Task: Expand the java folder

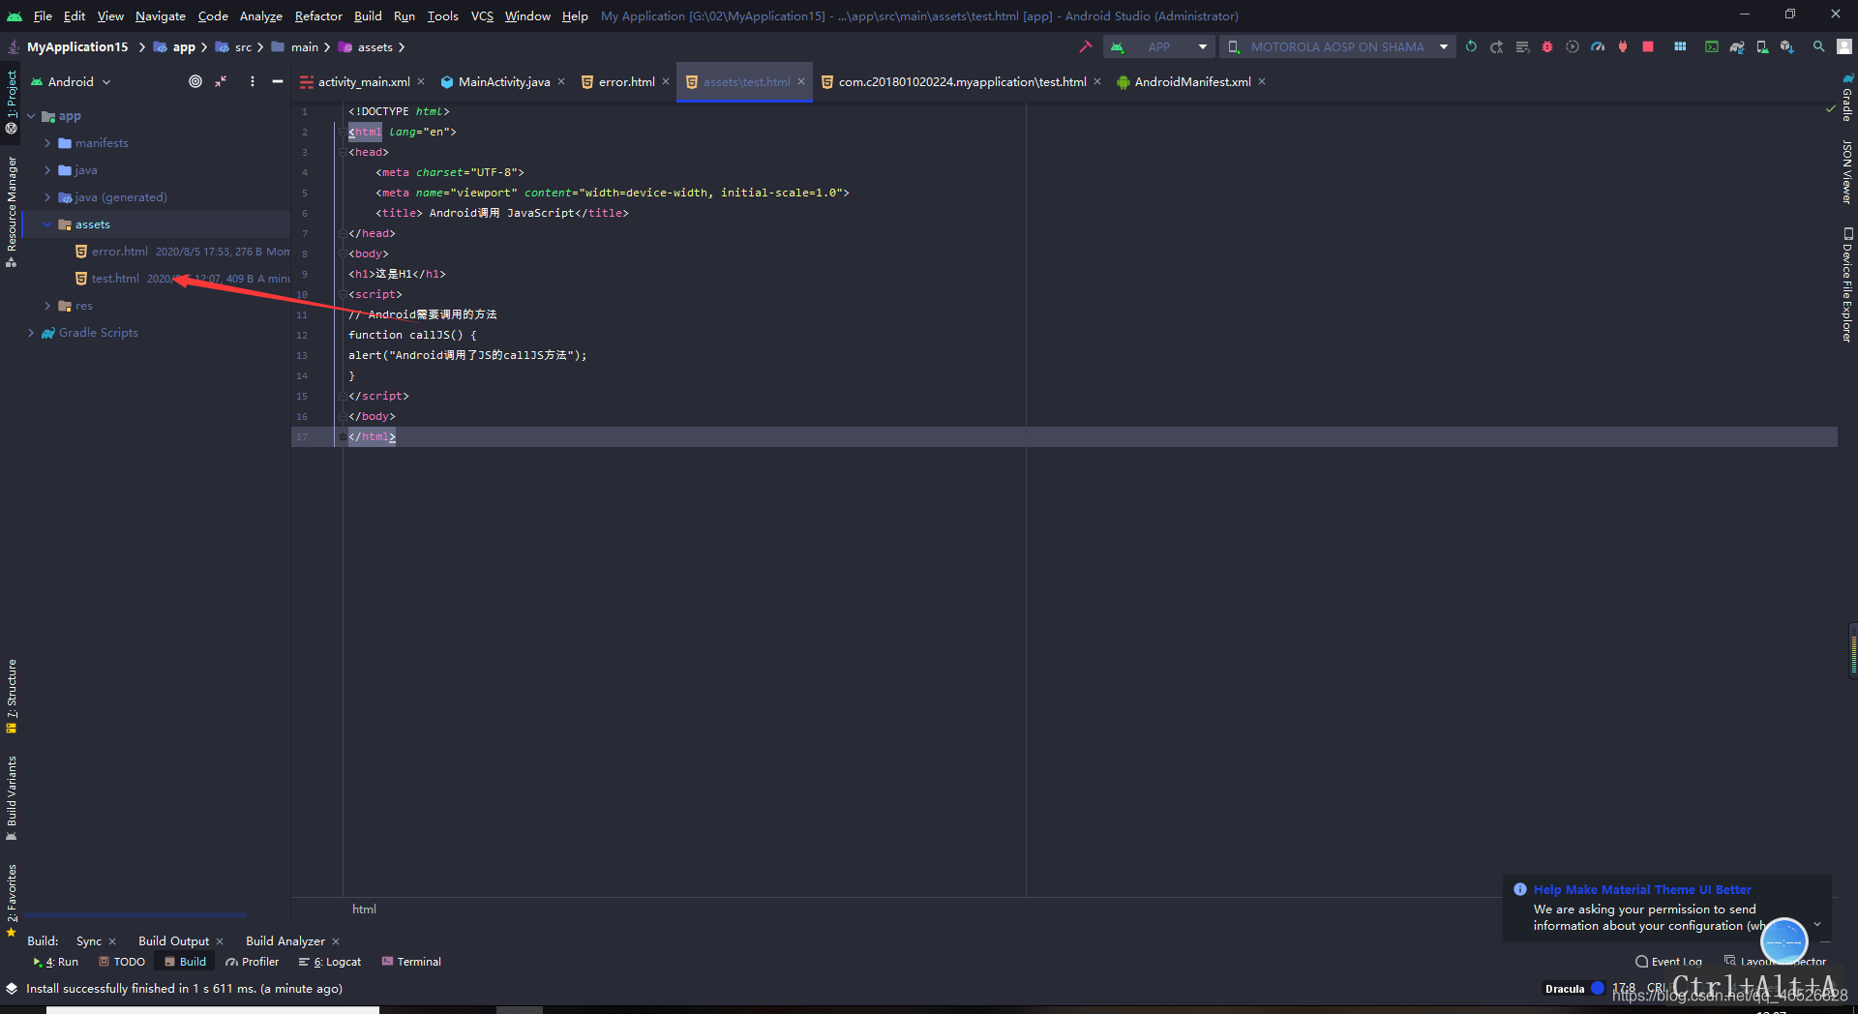Action: [x=47, y=170]
